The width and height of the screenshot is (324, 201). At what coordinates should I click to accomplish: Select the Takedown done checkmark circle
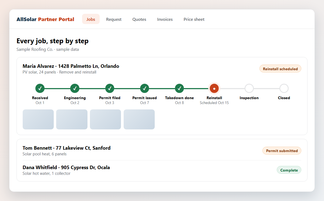pos(179,88)
